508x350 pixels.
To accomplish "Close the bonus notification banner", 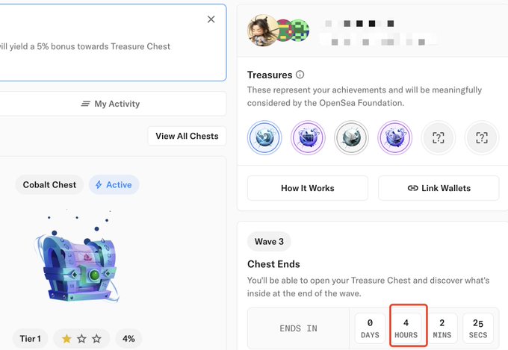I will coord(211,19).
